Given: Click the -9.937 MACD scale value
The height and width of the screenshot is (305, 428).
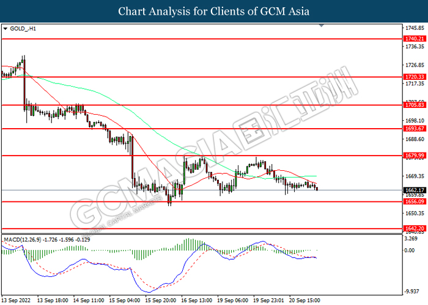Looking at the screenshot, I should (411, 292).
